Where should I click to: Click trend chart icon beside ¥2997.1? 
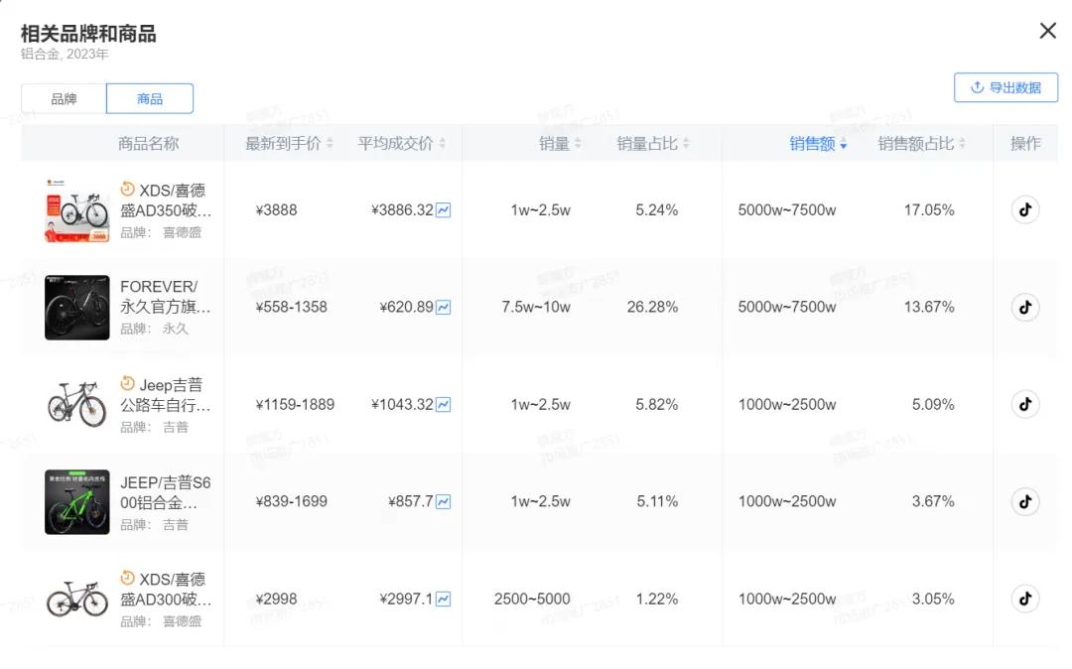[444, 600]
